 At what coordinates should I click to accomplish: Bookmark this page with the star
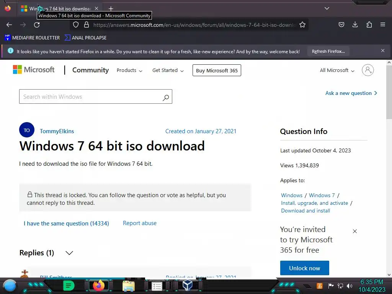(x=302, y=25)
